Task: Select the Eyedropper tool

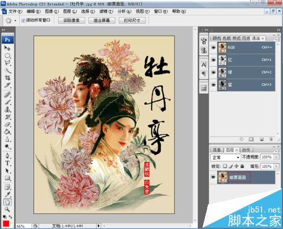Action: (7, 195)
